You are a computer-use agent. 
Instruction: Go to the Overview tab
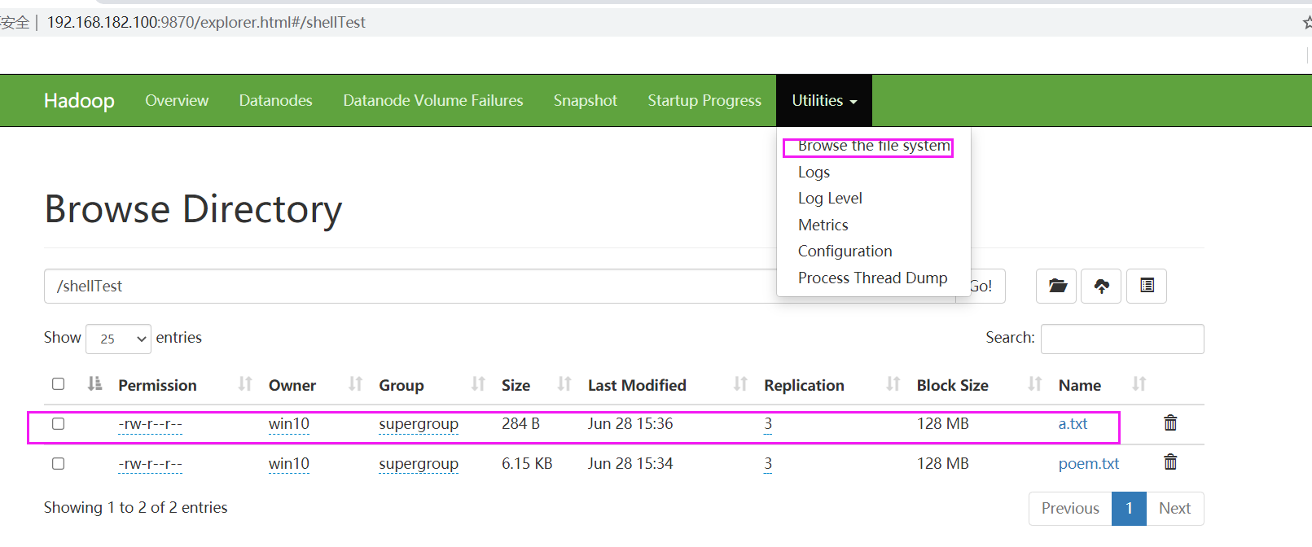coord(177,100)
